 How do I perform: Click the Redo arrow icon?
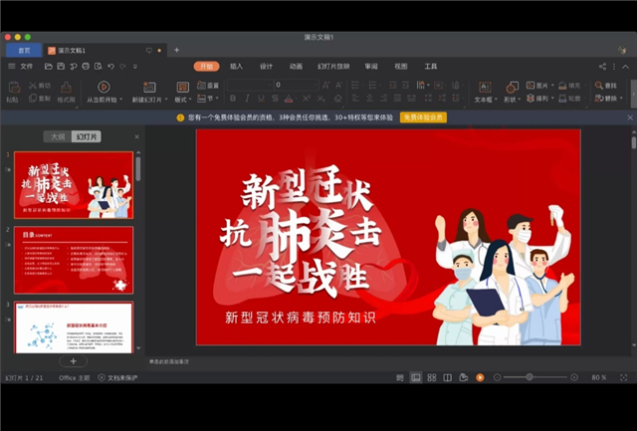(122, 67)
